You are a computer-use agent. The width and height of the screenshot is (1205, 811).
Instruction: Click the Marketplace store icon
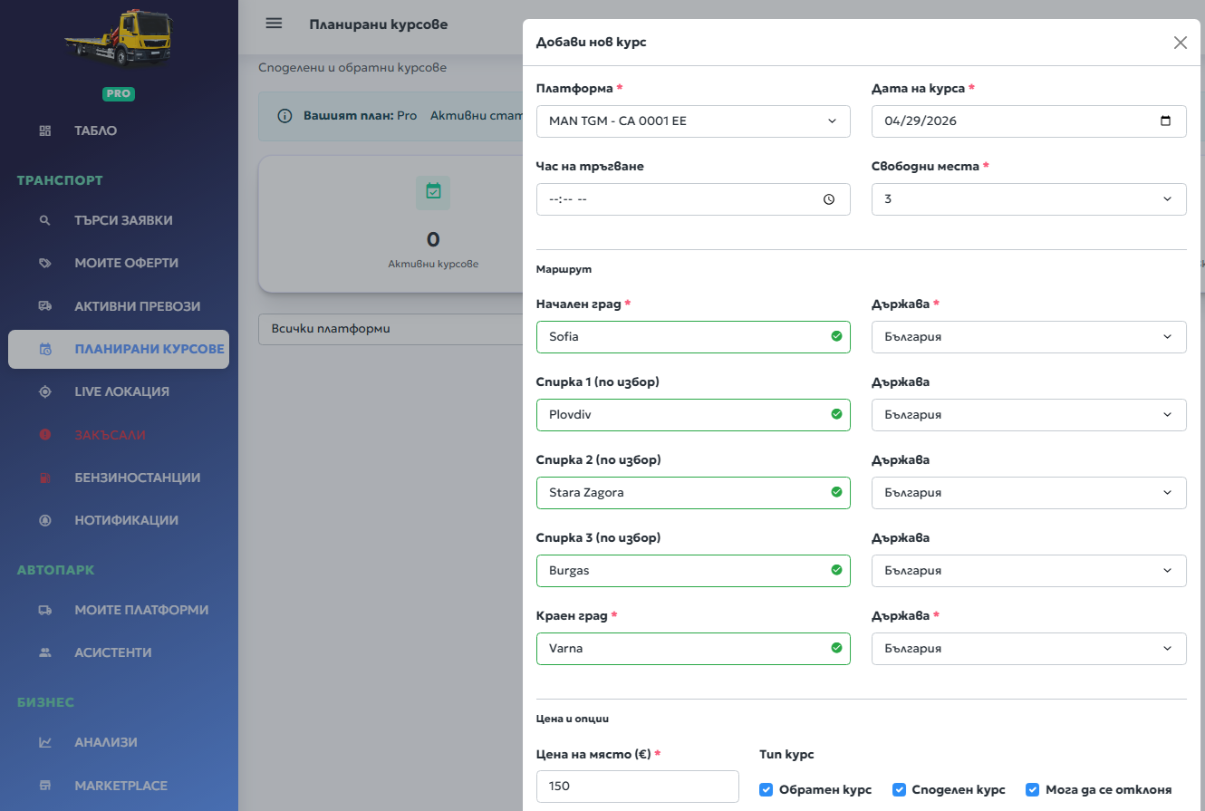click(x=45, y=786)
